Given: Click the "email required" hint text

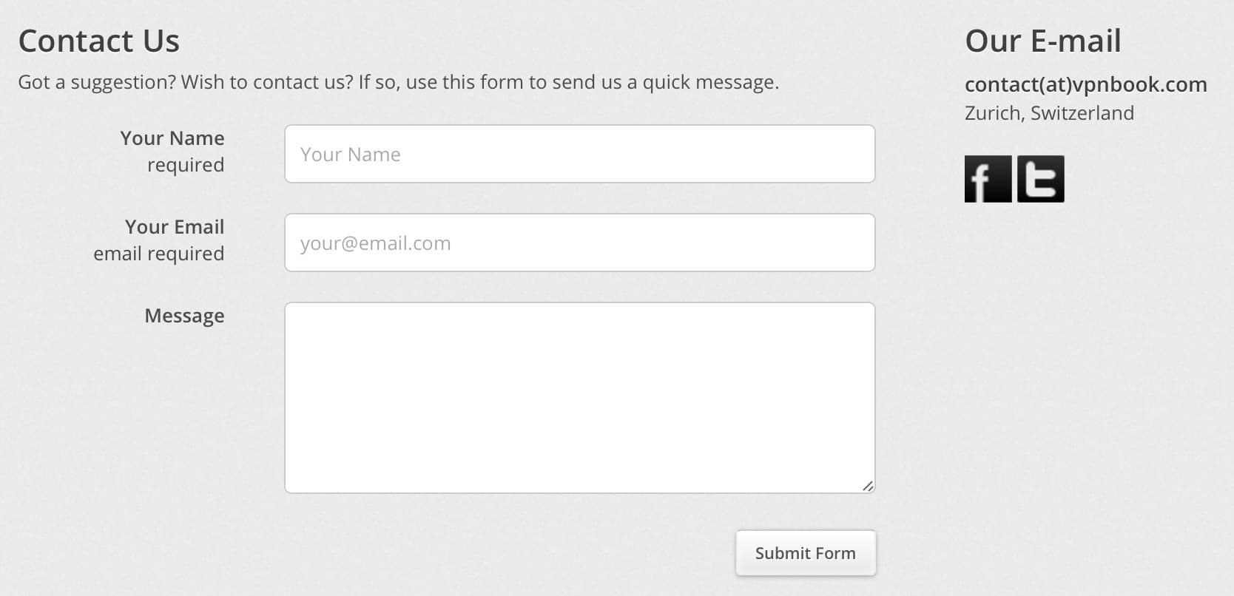Looking at the screenshot, I should click(159, 254).
